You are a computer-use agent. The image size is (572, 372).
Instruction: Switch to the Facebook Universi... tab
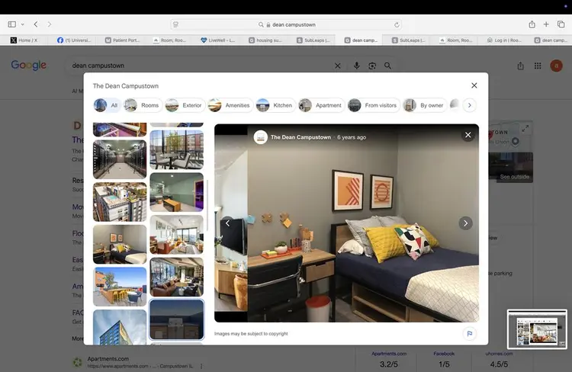[74, 40]
